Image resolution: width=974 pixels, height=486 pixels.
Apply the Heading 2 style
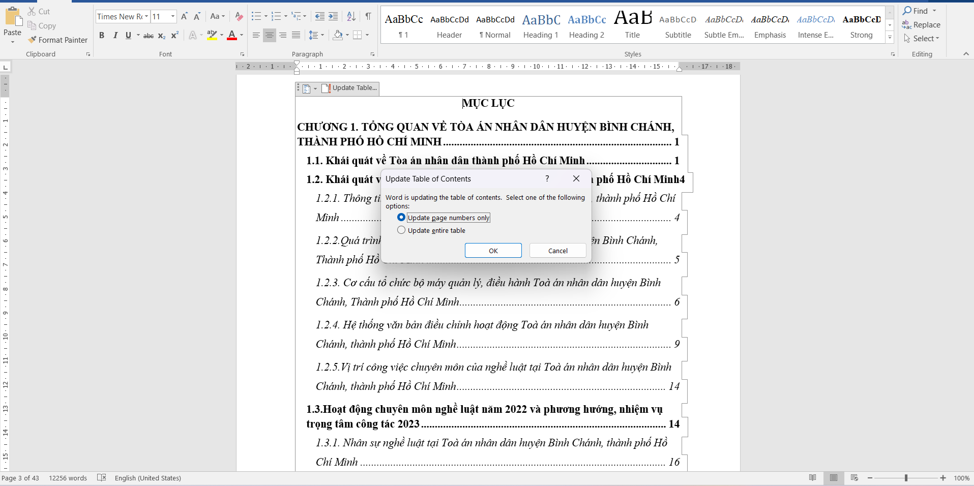[586, 25]
